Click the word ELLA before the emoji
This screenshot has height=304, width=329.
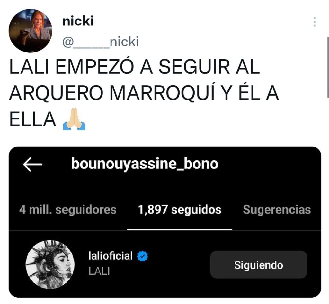click(x=32, y=119)
